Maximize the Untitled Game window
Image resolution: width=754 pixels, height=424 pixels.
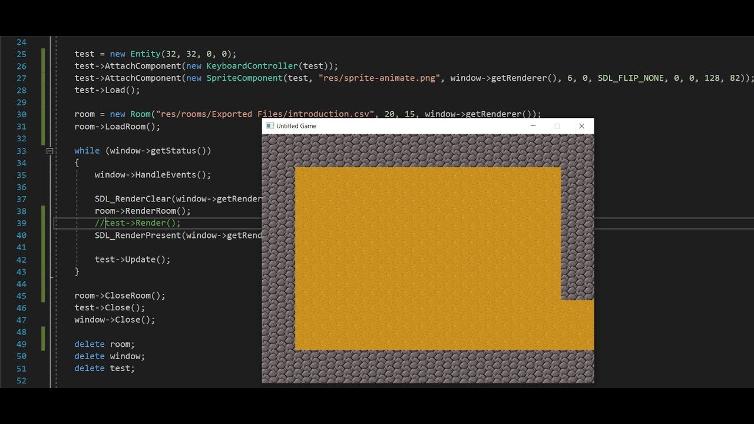pyautogui.click(x=557, y=126)
